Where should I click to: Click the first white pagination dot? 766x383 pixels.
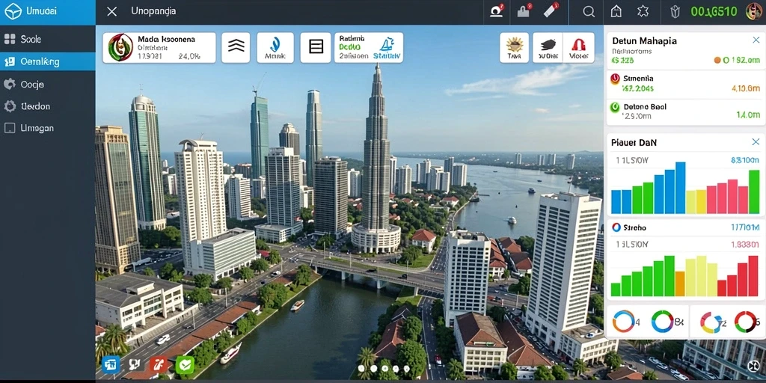pos(362,369)
